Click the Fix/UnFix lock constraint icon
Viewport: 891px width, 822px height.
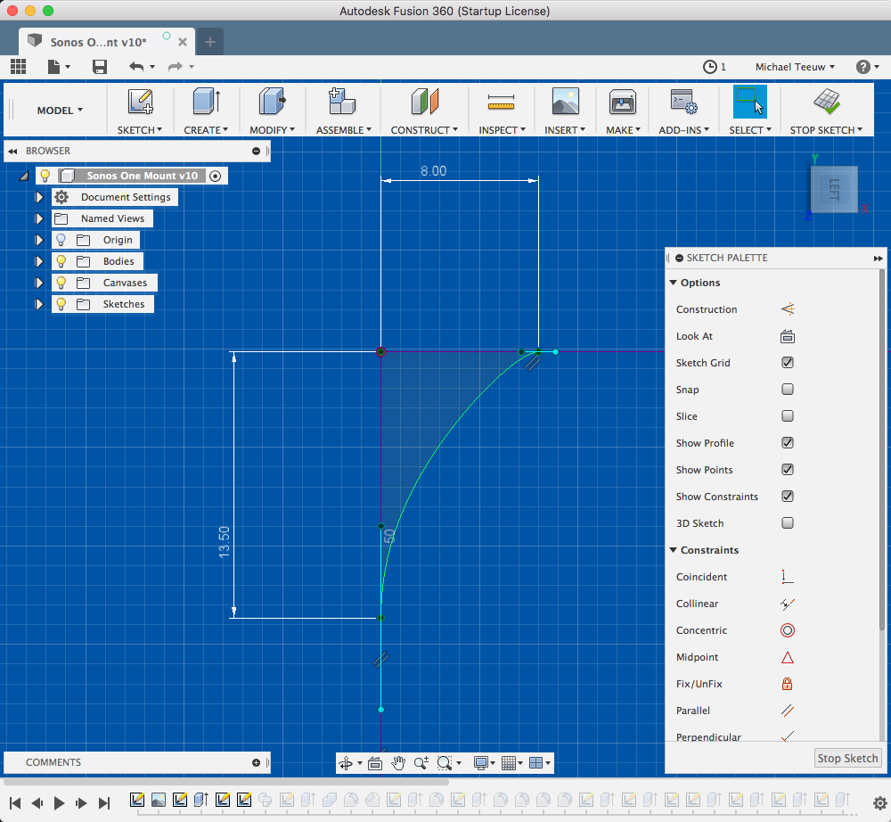click(787, 684)
